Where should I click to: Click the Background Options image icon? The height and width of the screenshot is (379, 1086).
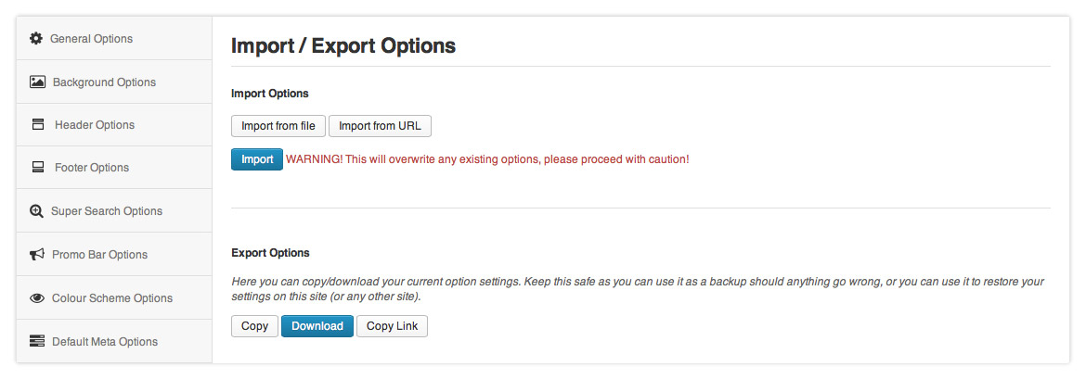[37, 82]
